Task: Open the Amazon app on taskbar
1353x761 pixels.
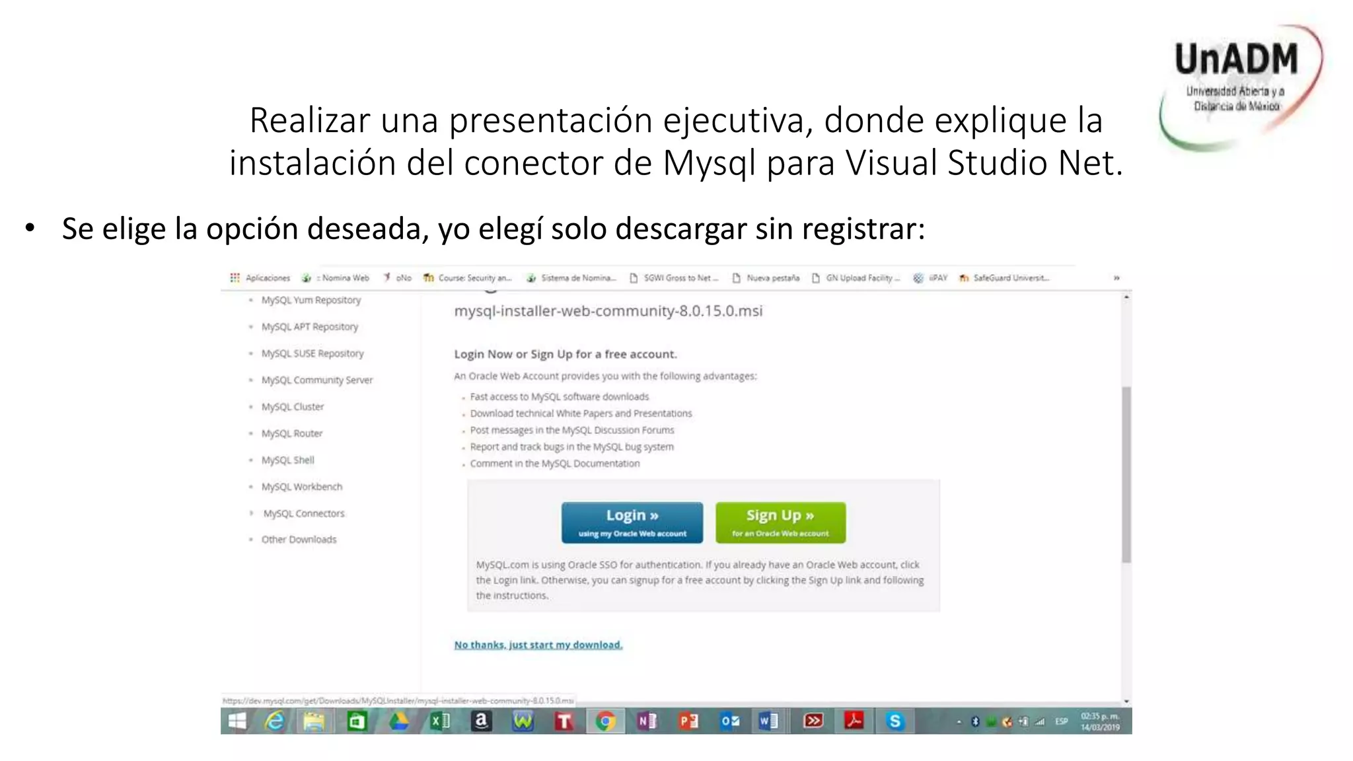Action: 481,721
